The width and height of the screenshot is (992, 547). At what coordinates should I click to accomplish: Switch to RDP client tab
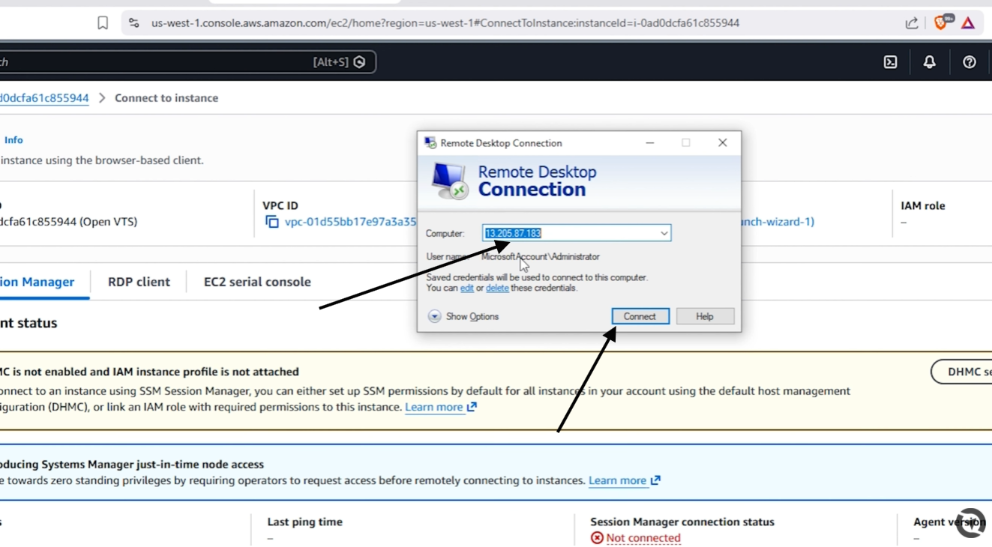[x=139, y=282]
